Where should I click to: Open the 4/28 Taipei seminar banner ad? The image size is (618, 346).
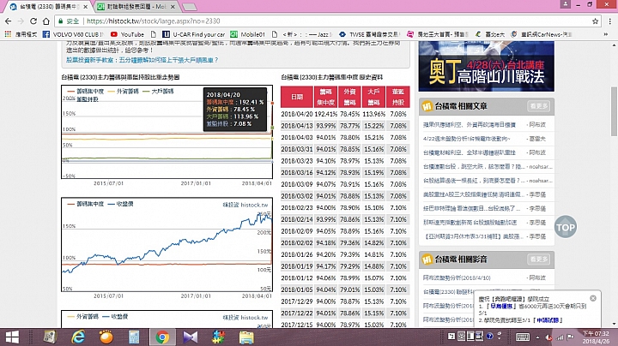pos(487,66)
